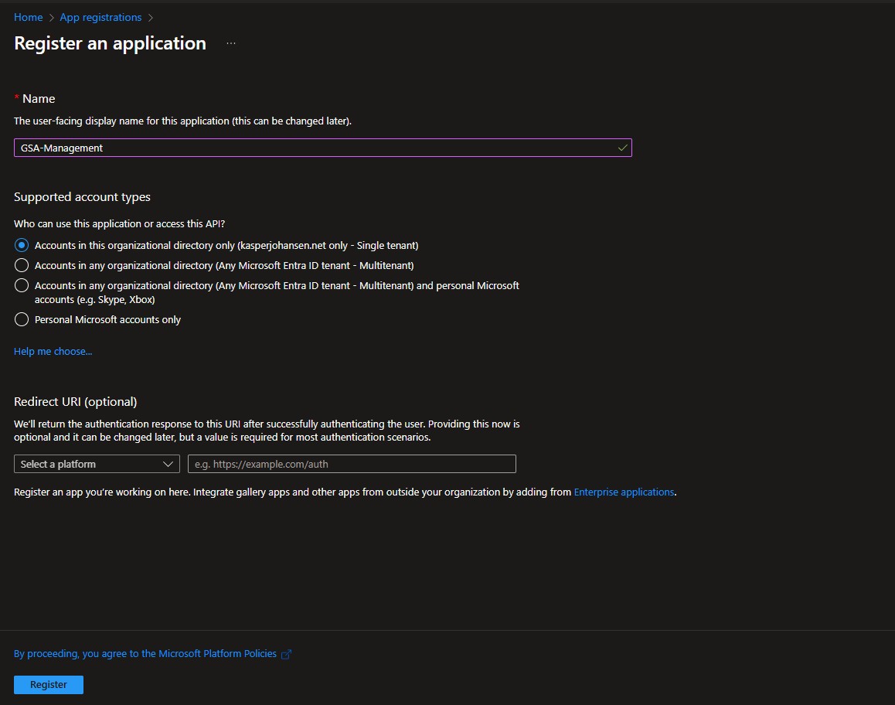Open the Microsoft Platform Policies link
This screenshot has width=895, height=705.
click(x=145, y=654)
